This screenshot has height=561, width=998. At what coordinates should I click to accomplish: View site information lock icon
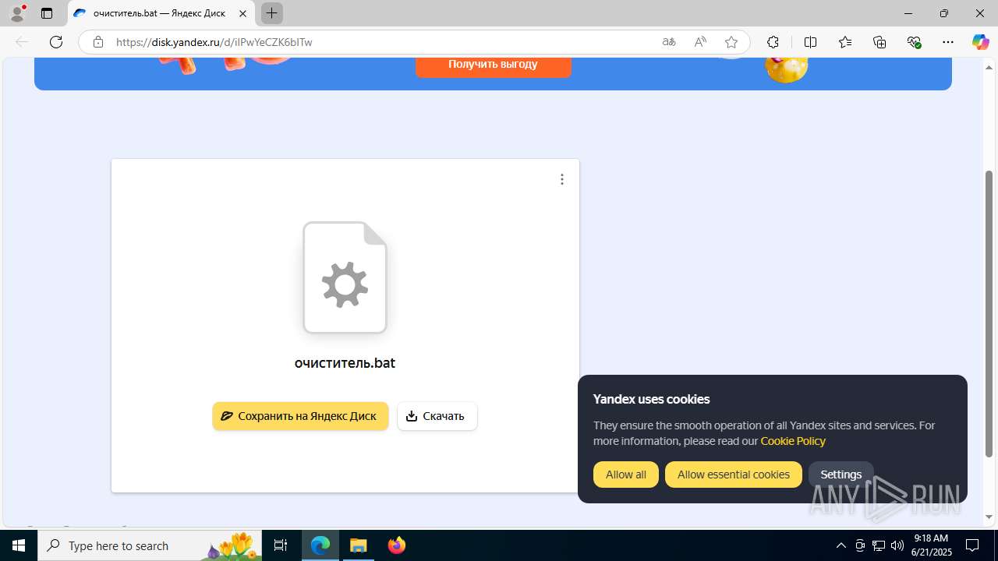coord(98,42)
